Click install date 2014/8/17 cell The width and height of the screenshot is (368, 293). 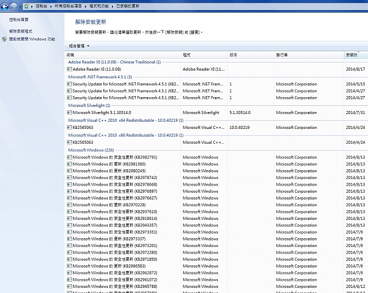[355, 69]
